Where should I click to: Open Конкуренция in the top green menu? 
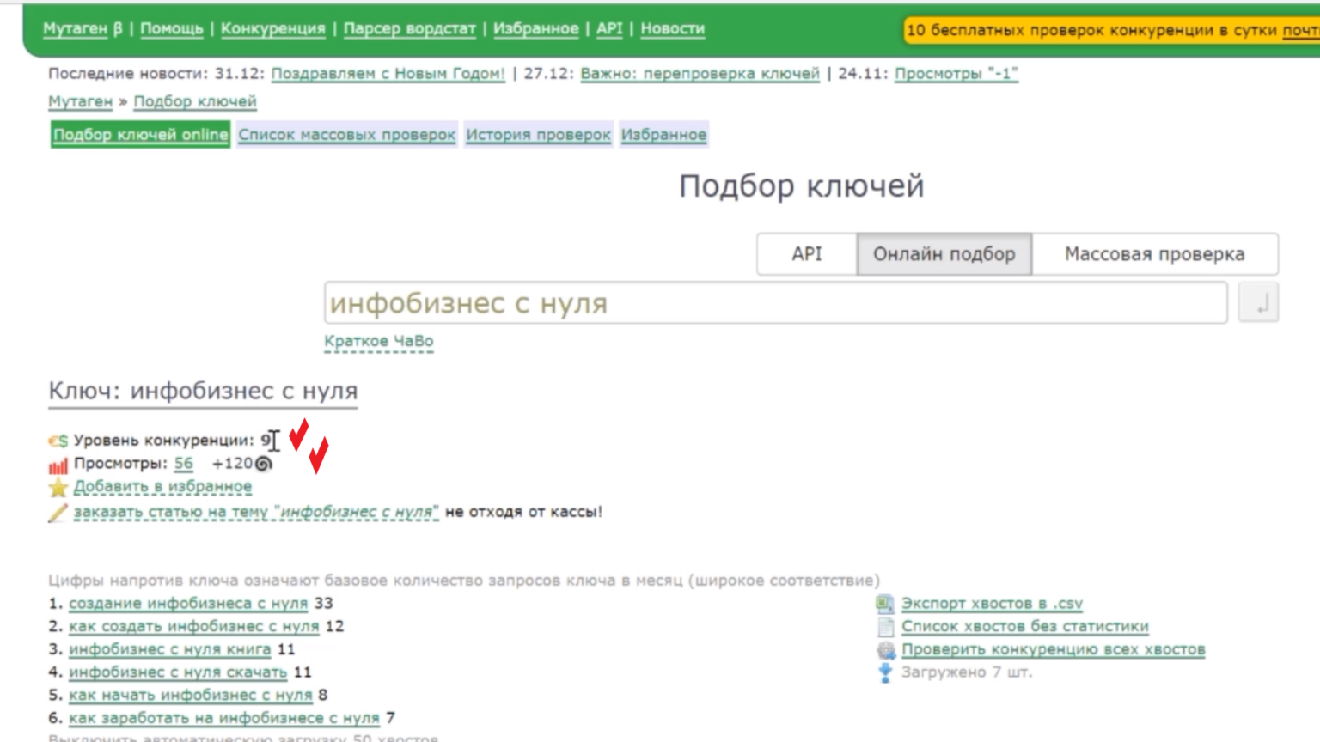(x=272, y=28)
